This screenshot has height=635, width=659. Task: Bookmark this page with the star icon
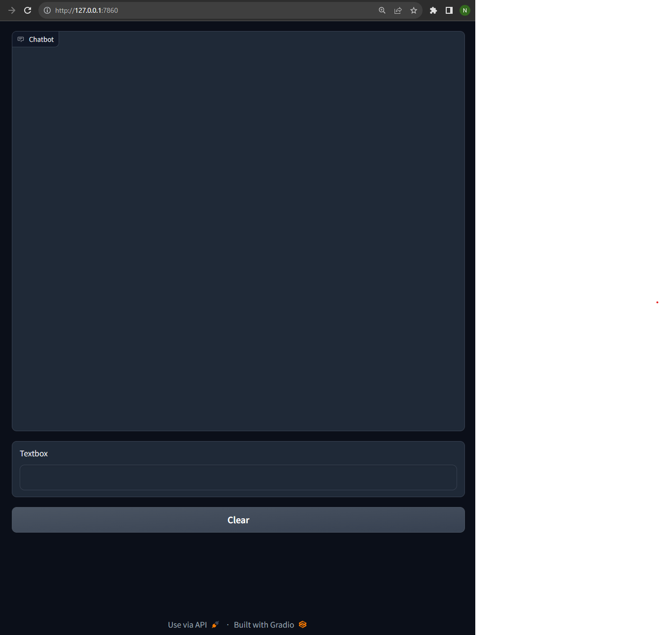[x=414, y=10]
